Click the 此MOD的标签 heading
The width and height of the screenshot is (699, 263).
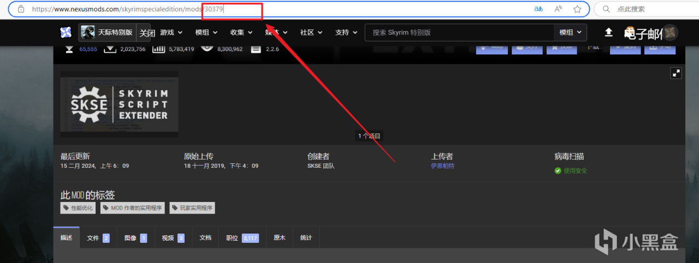coord(88,195)
